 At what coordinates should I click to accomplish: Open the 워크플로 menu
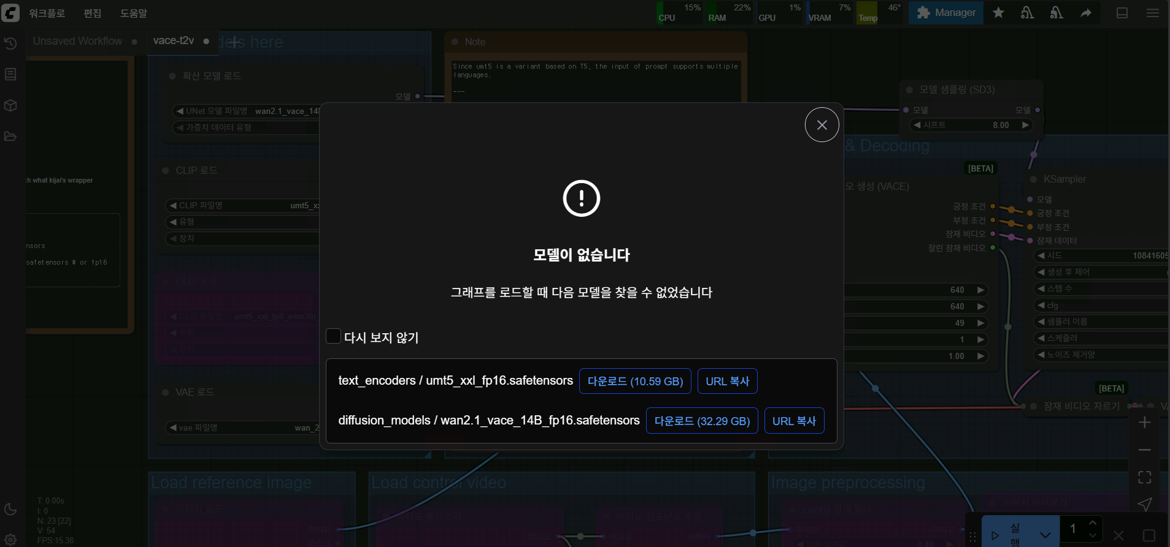click(x=47, y=13)
